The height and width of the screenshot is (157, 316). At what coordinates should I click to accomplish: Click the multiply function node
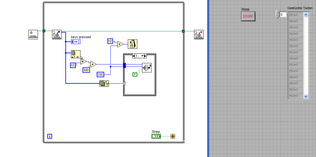pos(83,61)
